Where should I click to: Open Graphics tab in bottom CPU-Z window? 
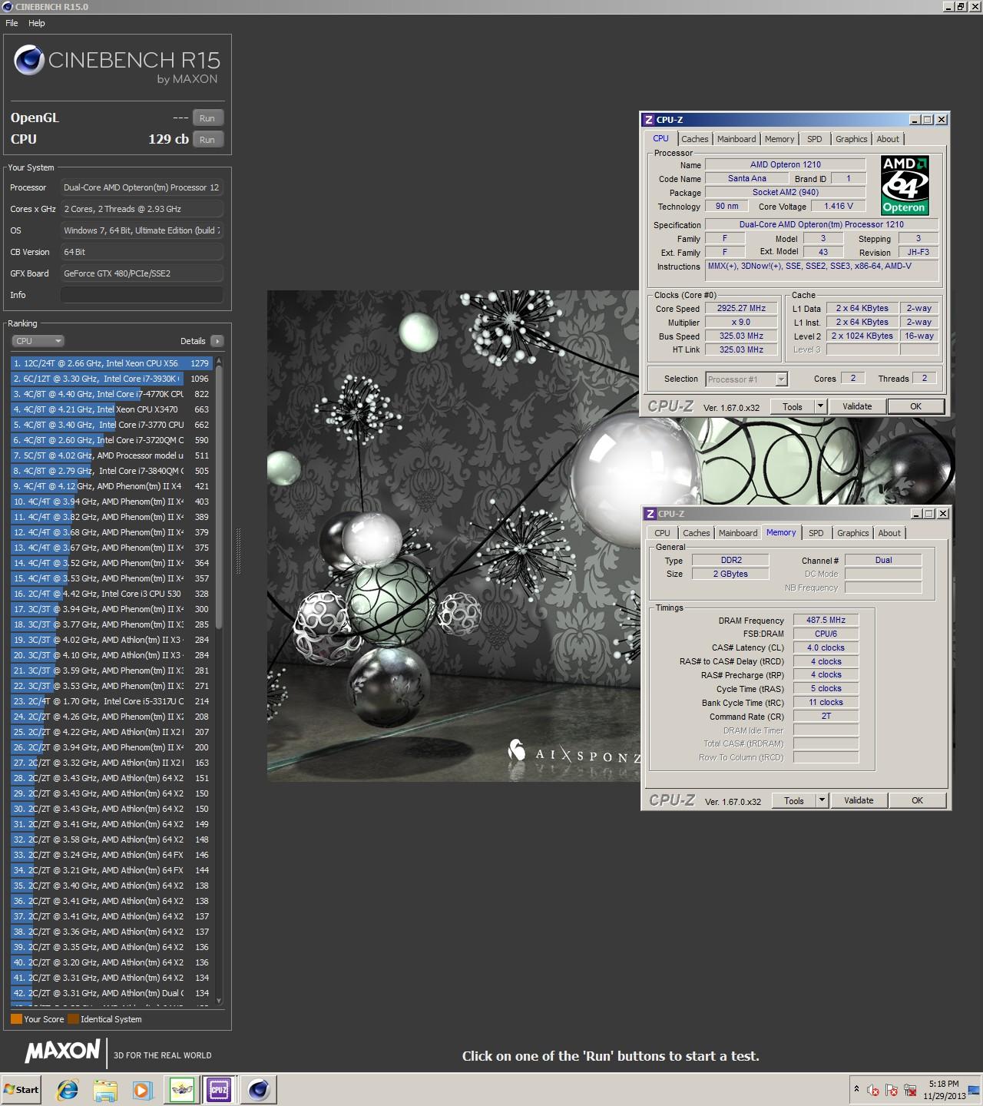coord(853,533)
